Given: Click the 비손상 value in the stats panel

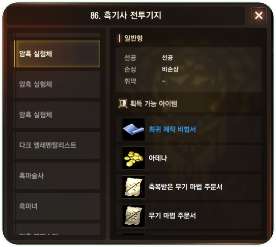Looking at the screenshot, I should pos(170,69).
